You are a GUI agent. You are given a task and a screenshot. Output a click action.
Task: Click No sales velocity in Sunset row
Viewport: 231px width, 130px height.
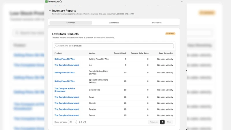click(x=165, y=115)
